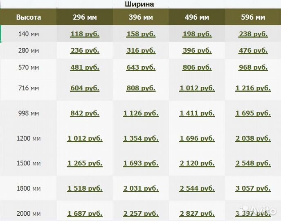Click the 236 руб. price link
Viewport: 281px width, 221px height.
click(x=85, y=50)
